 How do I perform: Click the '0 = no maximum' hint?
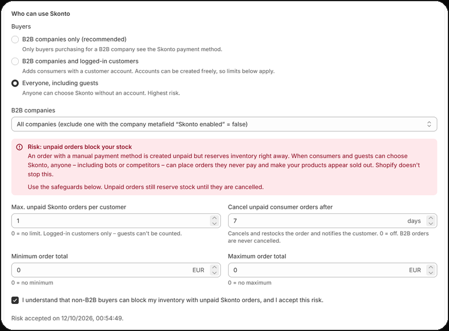click(249, 283)
